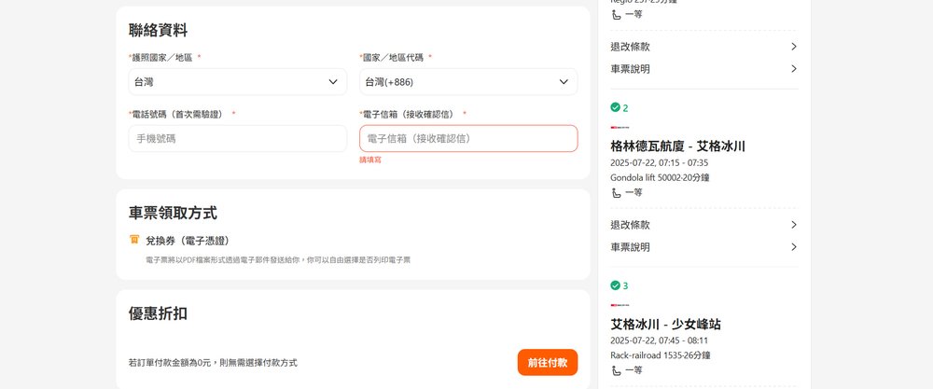933x389 pixels.
Task: Click the seat icon in the Gondola lift segment
Action: [617, 193]
